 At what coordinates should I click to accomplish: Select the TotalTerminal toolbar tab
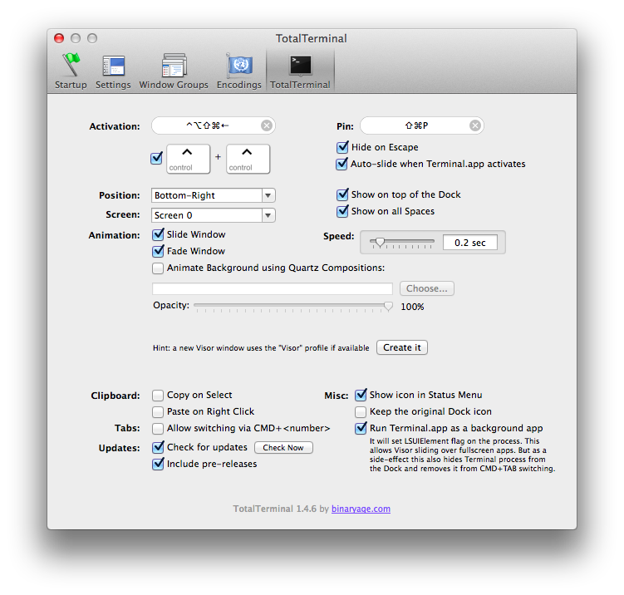coord(300,71)
